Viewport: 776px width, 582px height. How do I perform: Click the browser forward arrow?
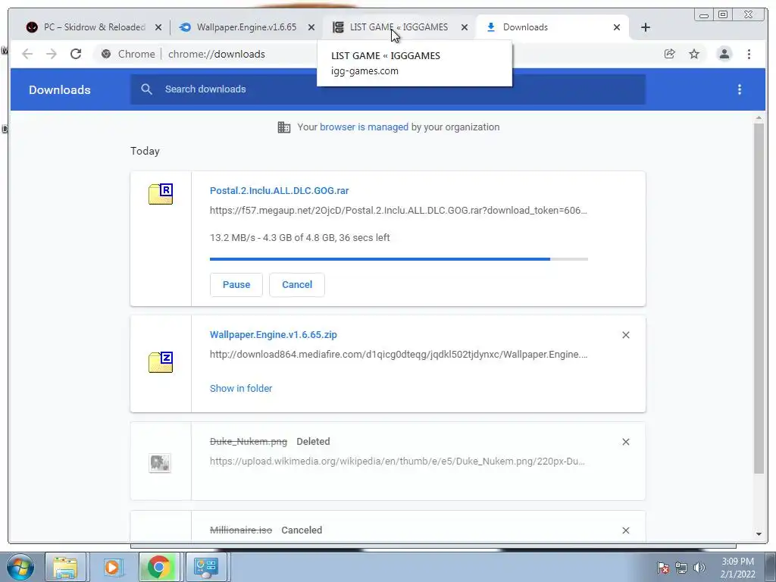click(51, 54)
